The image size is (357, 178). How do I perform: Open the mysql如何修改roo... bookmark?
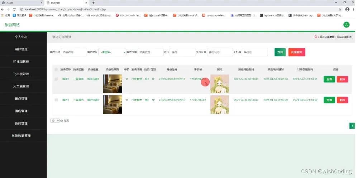click(x=100, y=15)
